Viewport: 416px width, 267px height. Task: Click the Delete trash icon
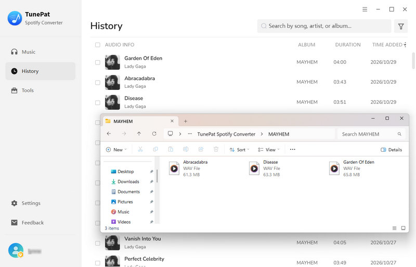(x=216, y=149)
